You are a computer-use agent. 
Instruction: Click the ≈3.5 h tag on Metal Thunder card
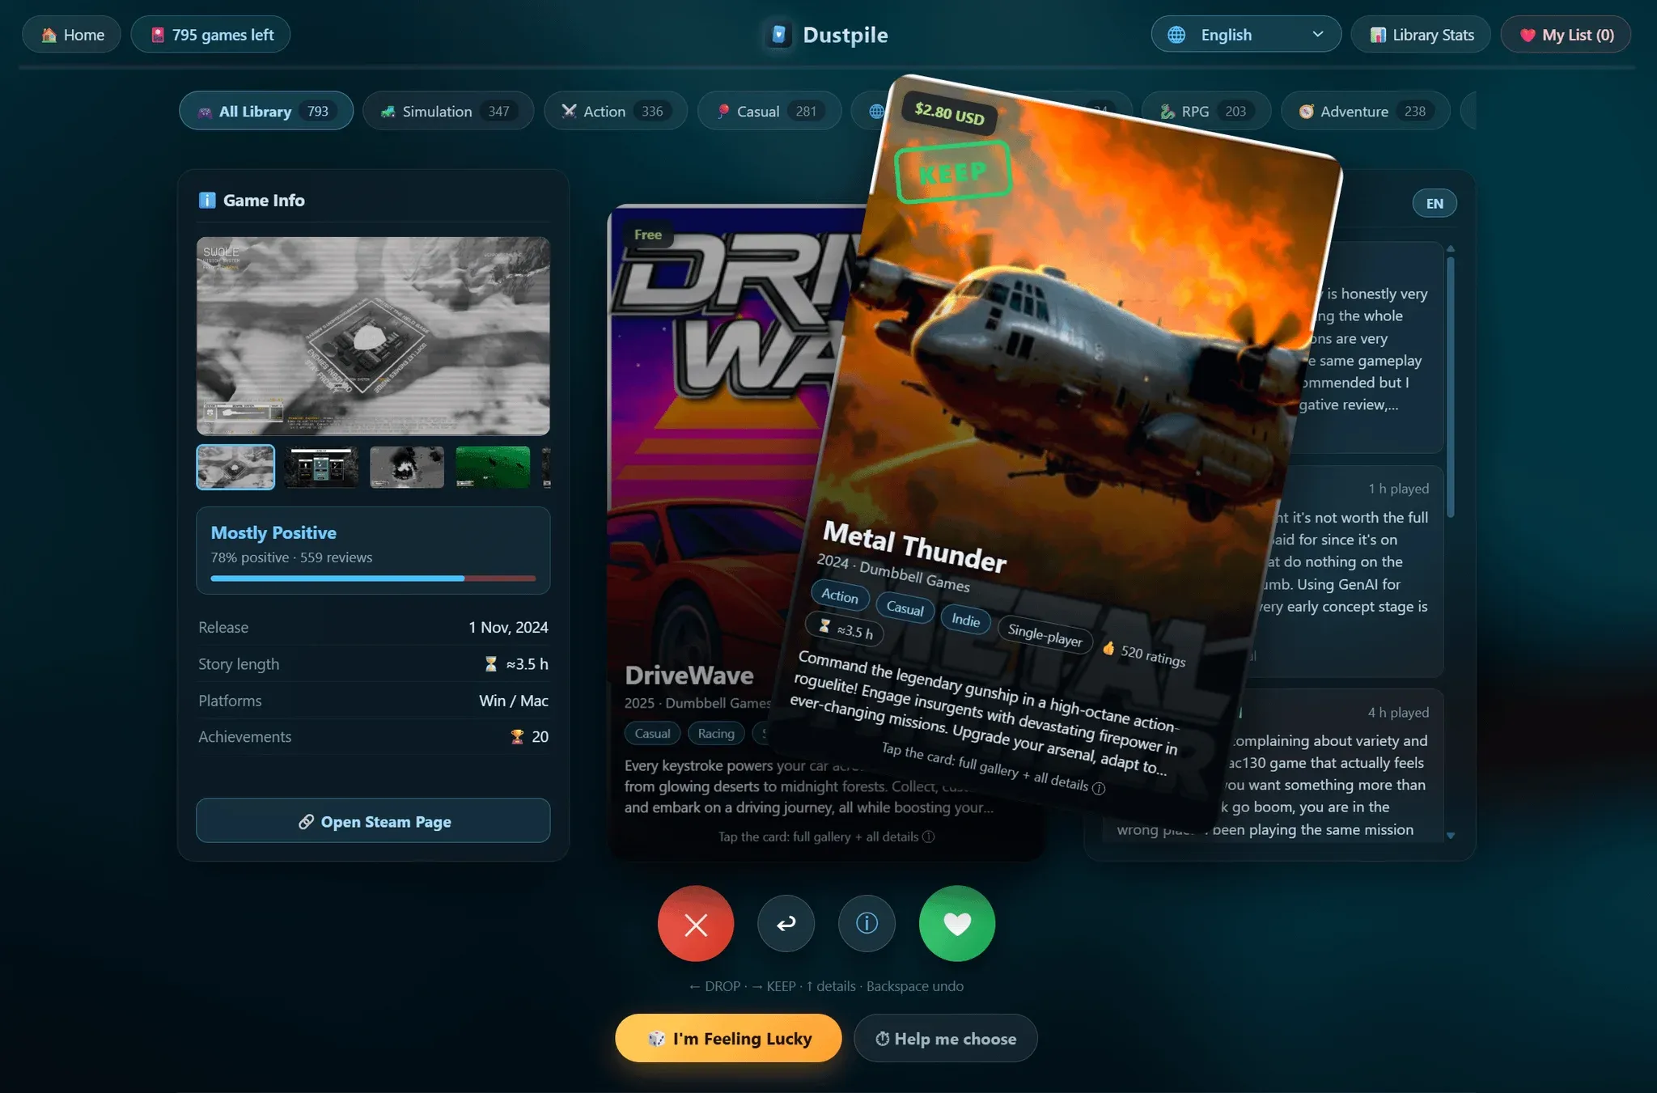tap(845, 629)
